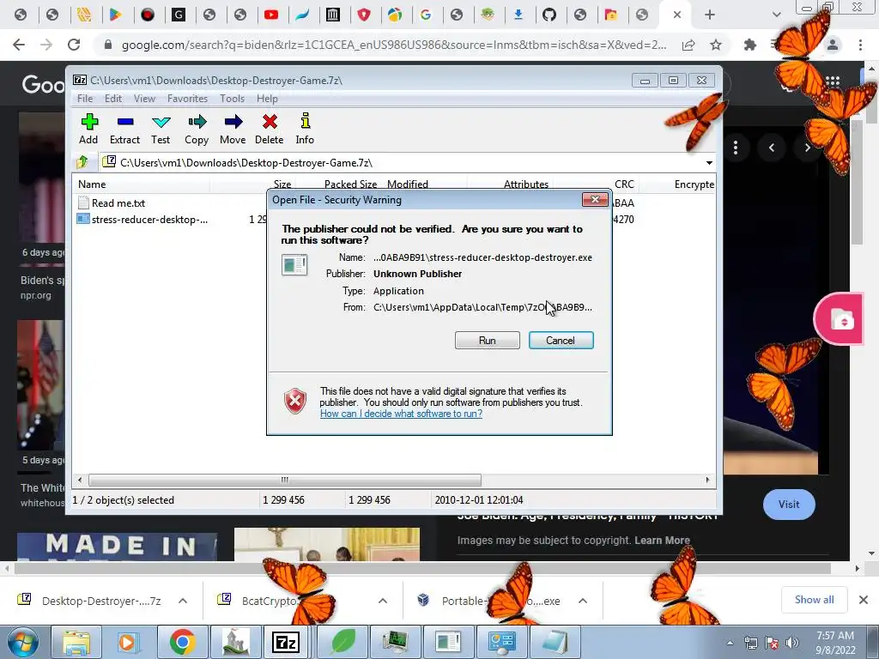Screen dimensions: 879x659
Task: Open the Tools menu in 7-Zip
Action: click(232, 99)
